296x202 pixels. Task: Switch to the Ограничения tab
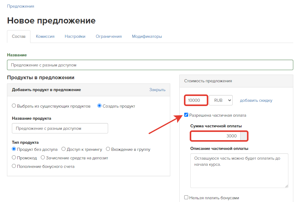(x=108, y=37)
